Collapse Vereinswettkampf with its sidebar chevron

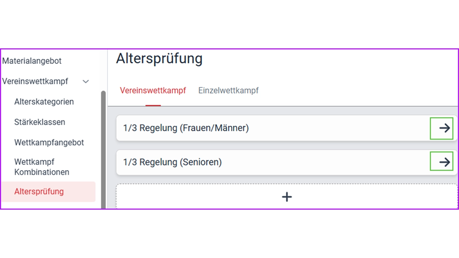86,81
